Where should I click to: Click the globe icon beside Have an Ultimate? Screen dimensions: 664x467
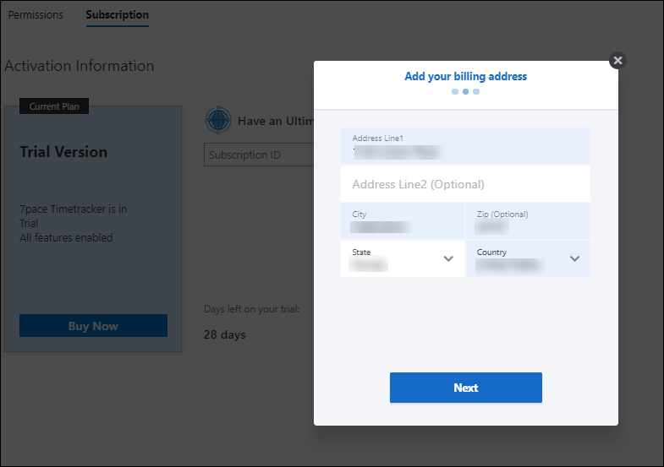(218, 120)
